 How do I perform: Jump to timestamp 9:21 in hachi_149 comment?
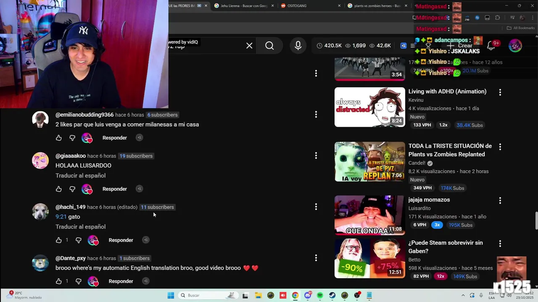[61, 216]
